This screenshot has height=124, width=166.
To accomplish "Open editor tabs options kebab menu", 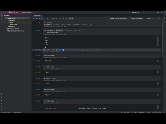I will 161,16.
